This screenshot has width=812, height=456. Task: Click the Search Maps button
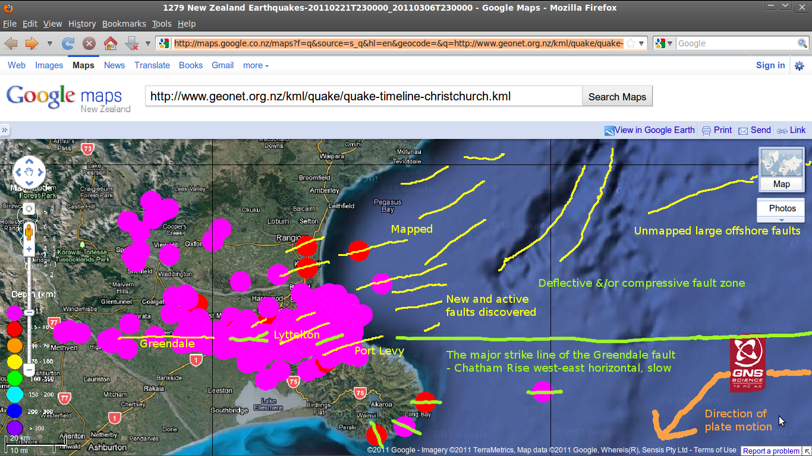click(617, 96)
